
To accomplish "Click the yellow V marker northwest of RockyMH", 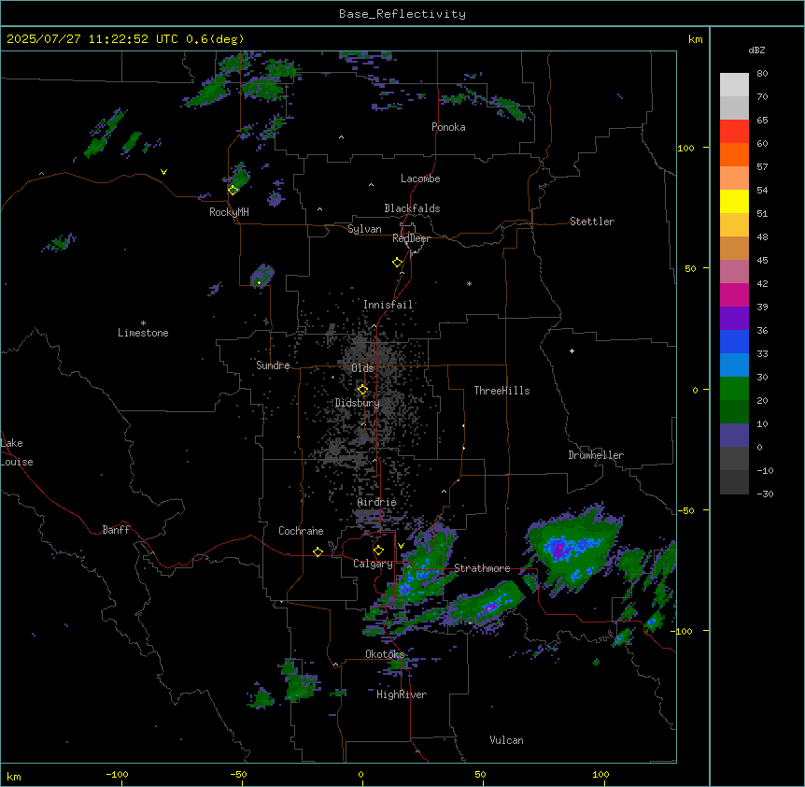I will [x=163, y=172].
